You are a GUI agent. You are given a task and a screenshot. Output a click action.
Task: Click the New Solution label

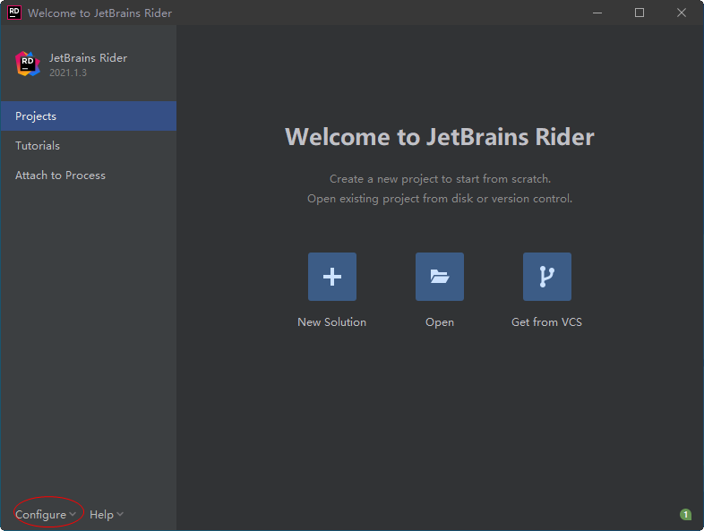(x=331, y=321)
